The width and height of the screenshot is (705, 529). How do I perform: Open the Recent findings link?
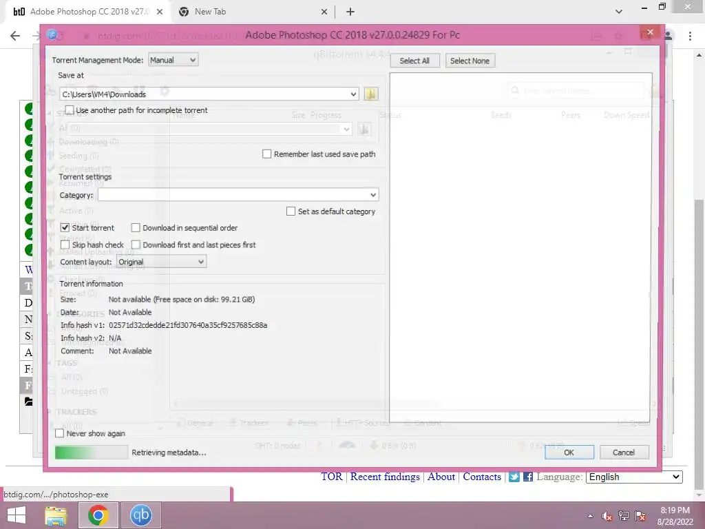coord(385,477)
